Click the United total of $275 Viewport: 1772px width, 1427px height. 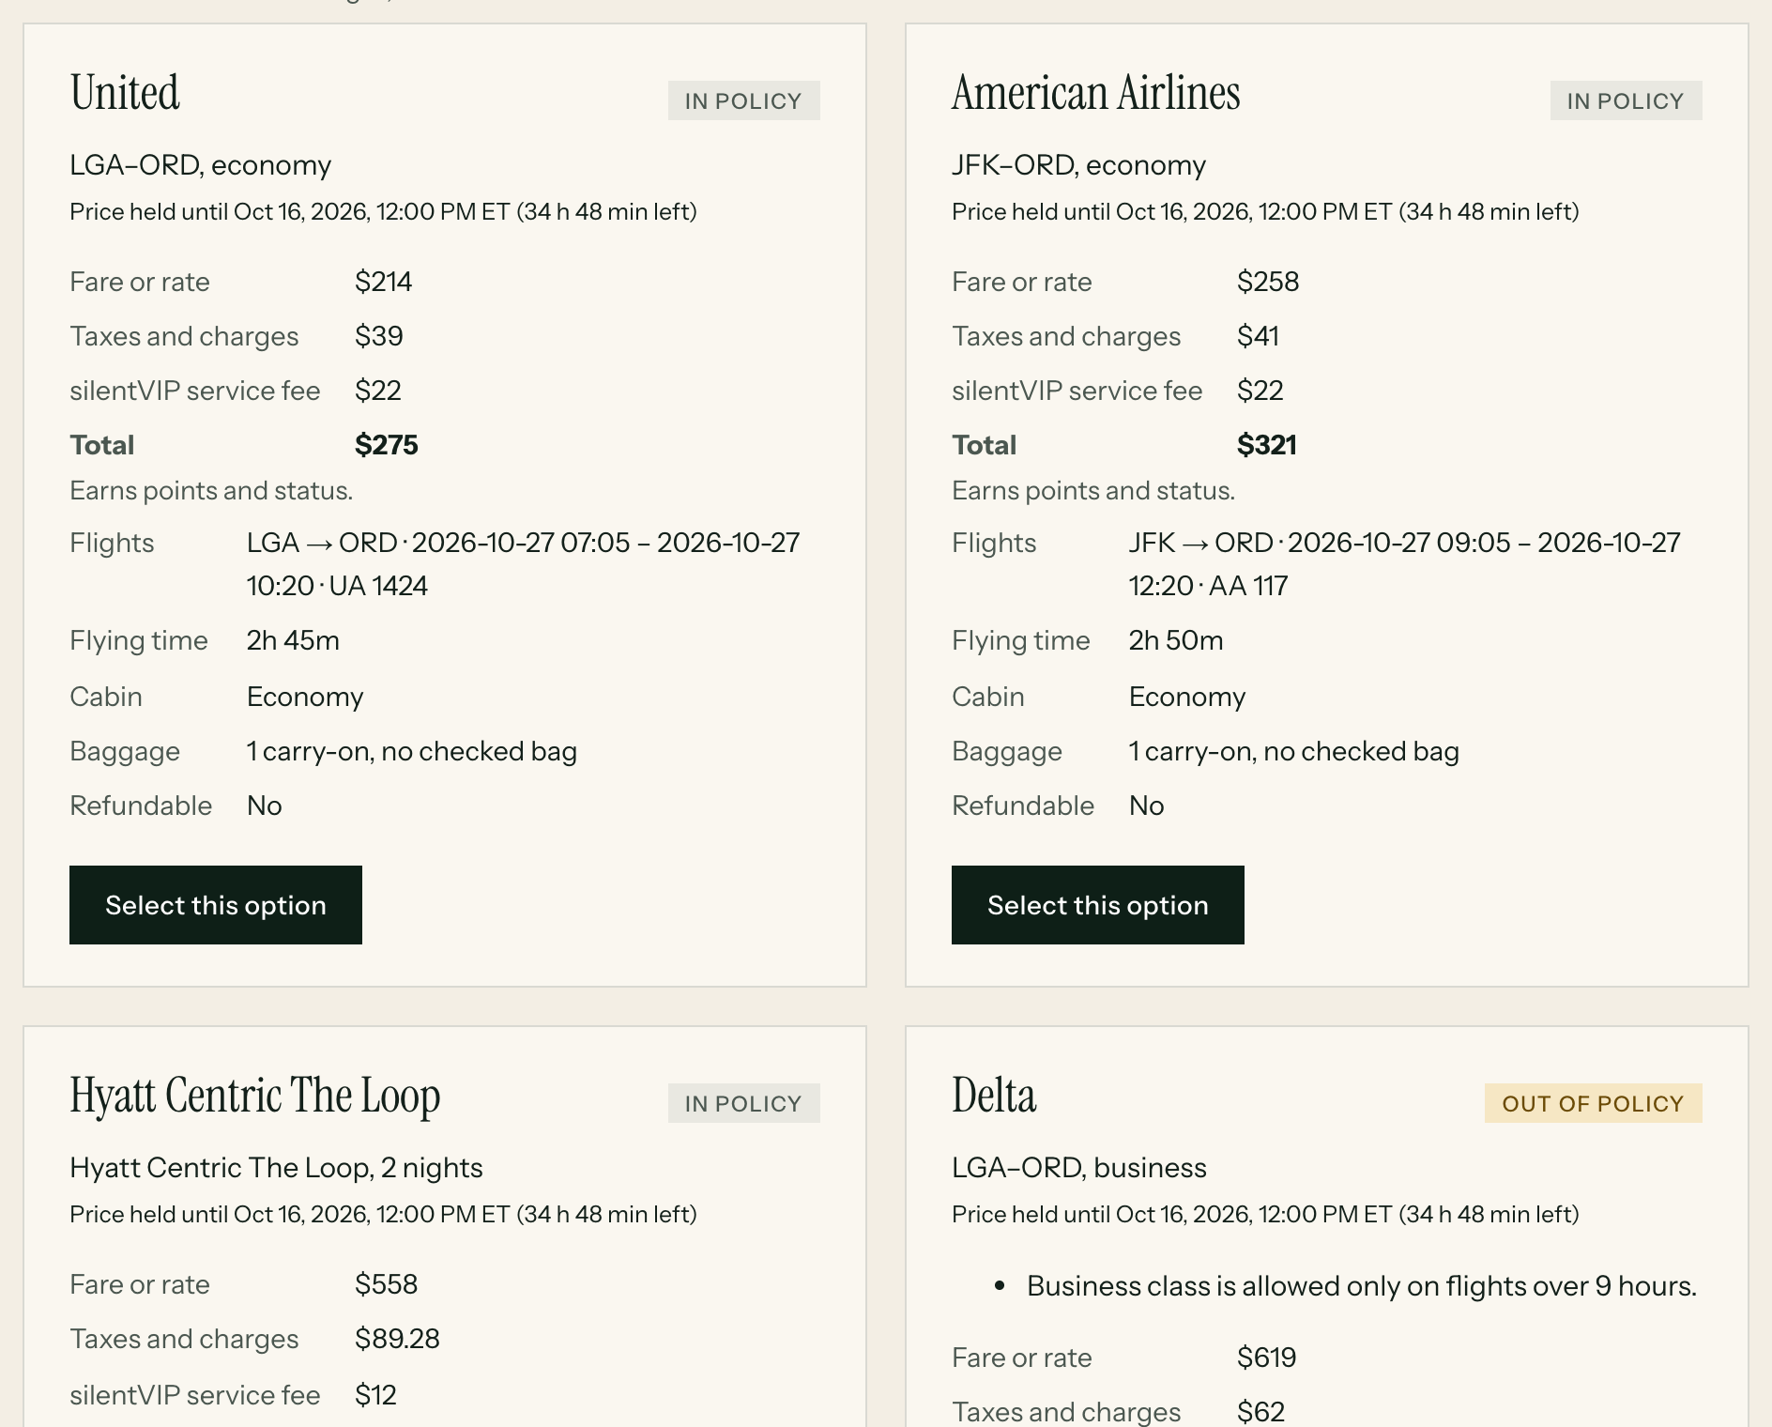pyautogui.click(x=387, y=445)
